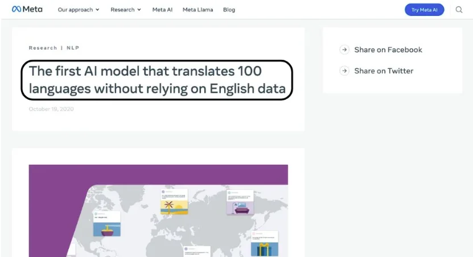Select the palm tree sunset card on map
Viewport: 473px width, 257px height.
coord(174,202)
